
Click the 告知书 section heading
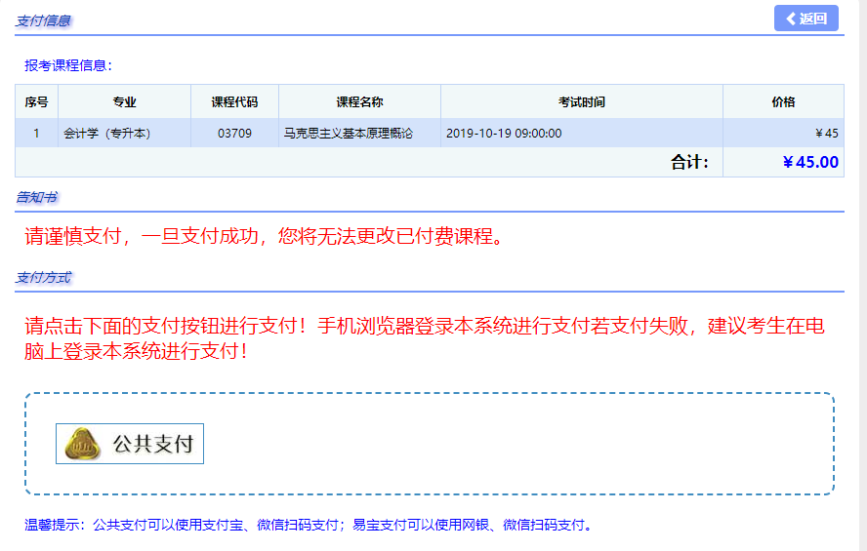[x=36, y=198]
